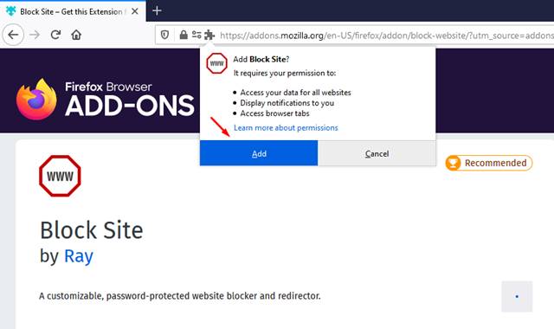Go back with the back arrow button
The height and width of the screenshot is (329, 554).
(13, 35)
